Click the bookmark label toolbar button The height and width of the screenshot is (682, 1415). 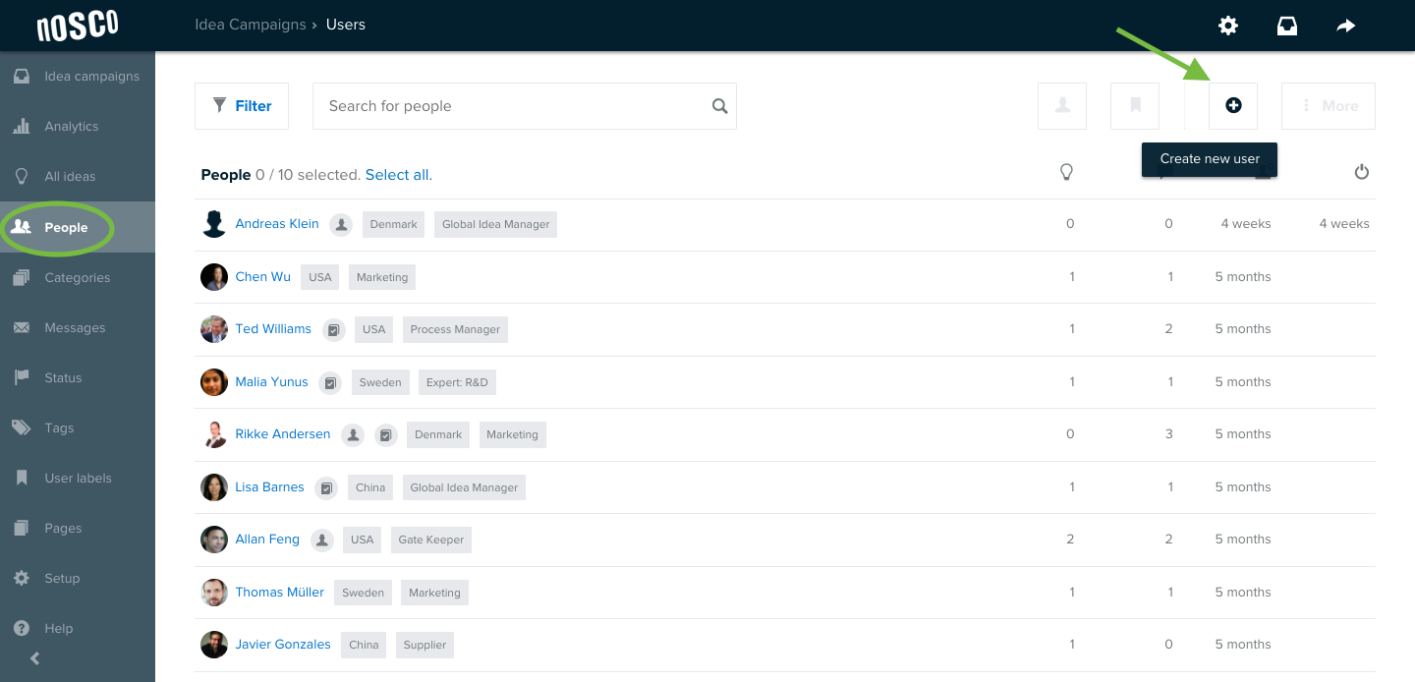tap(1135, 106)
